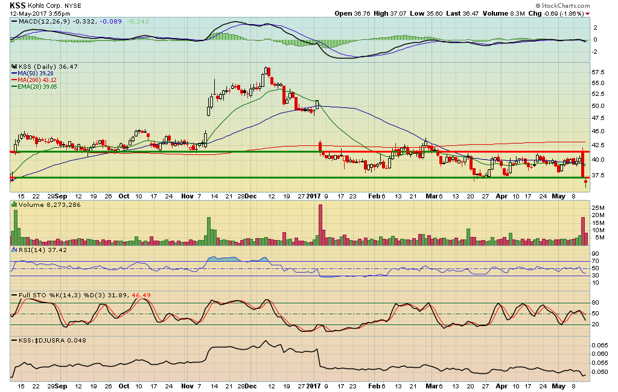Click the 25M volume axis label
This screenshot has height=392, width=618.
598,207
